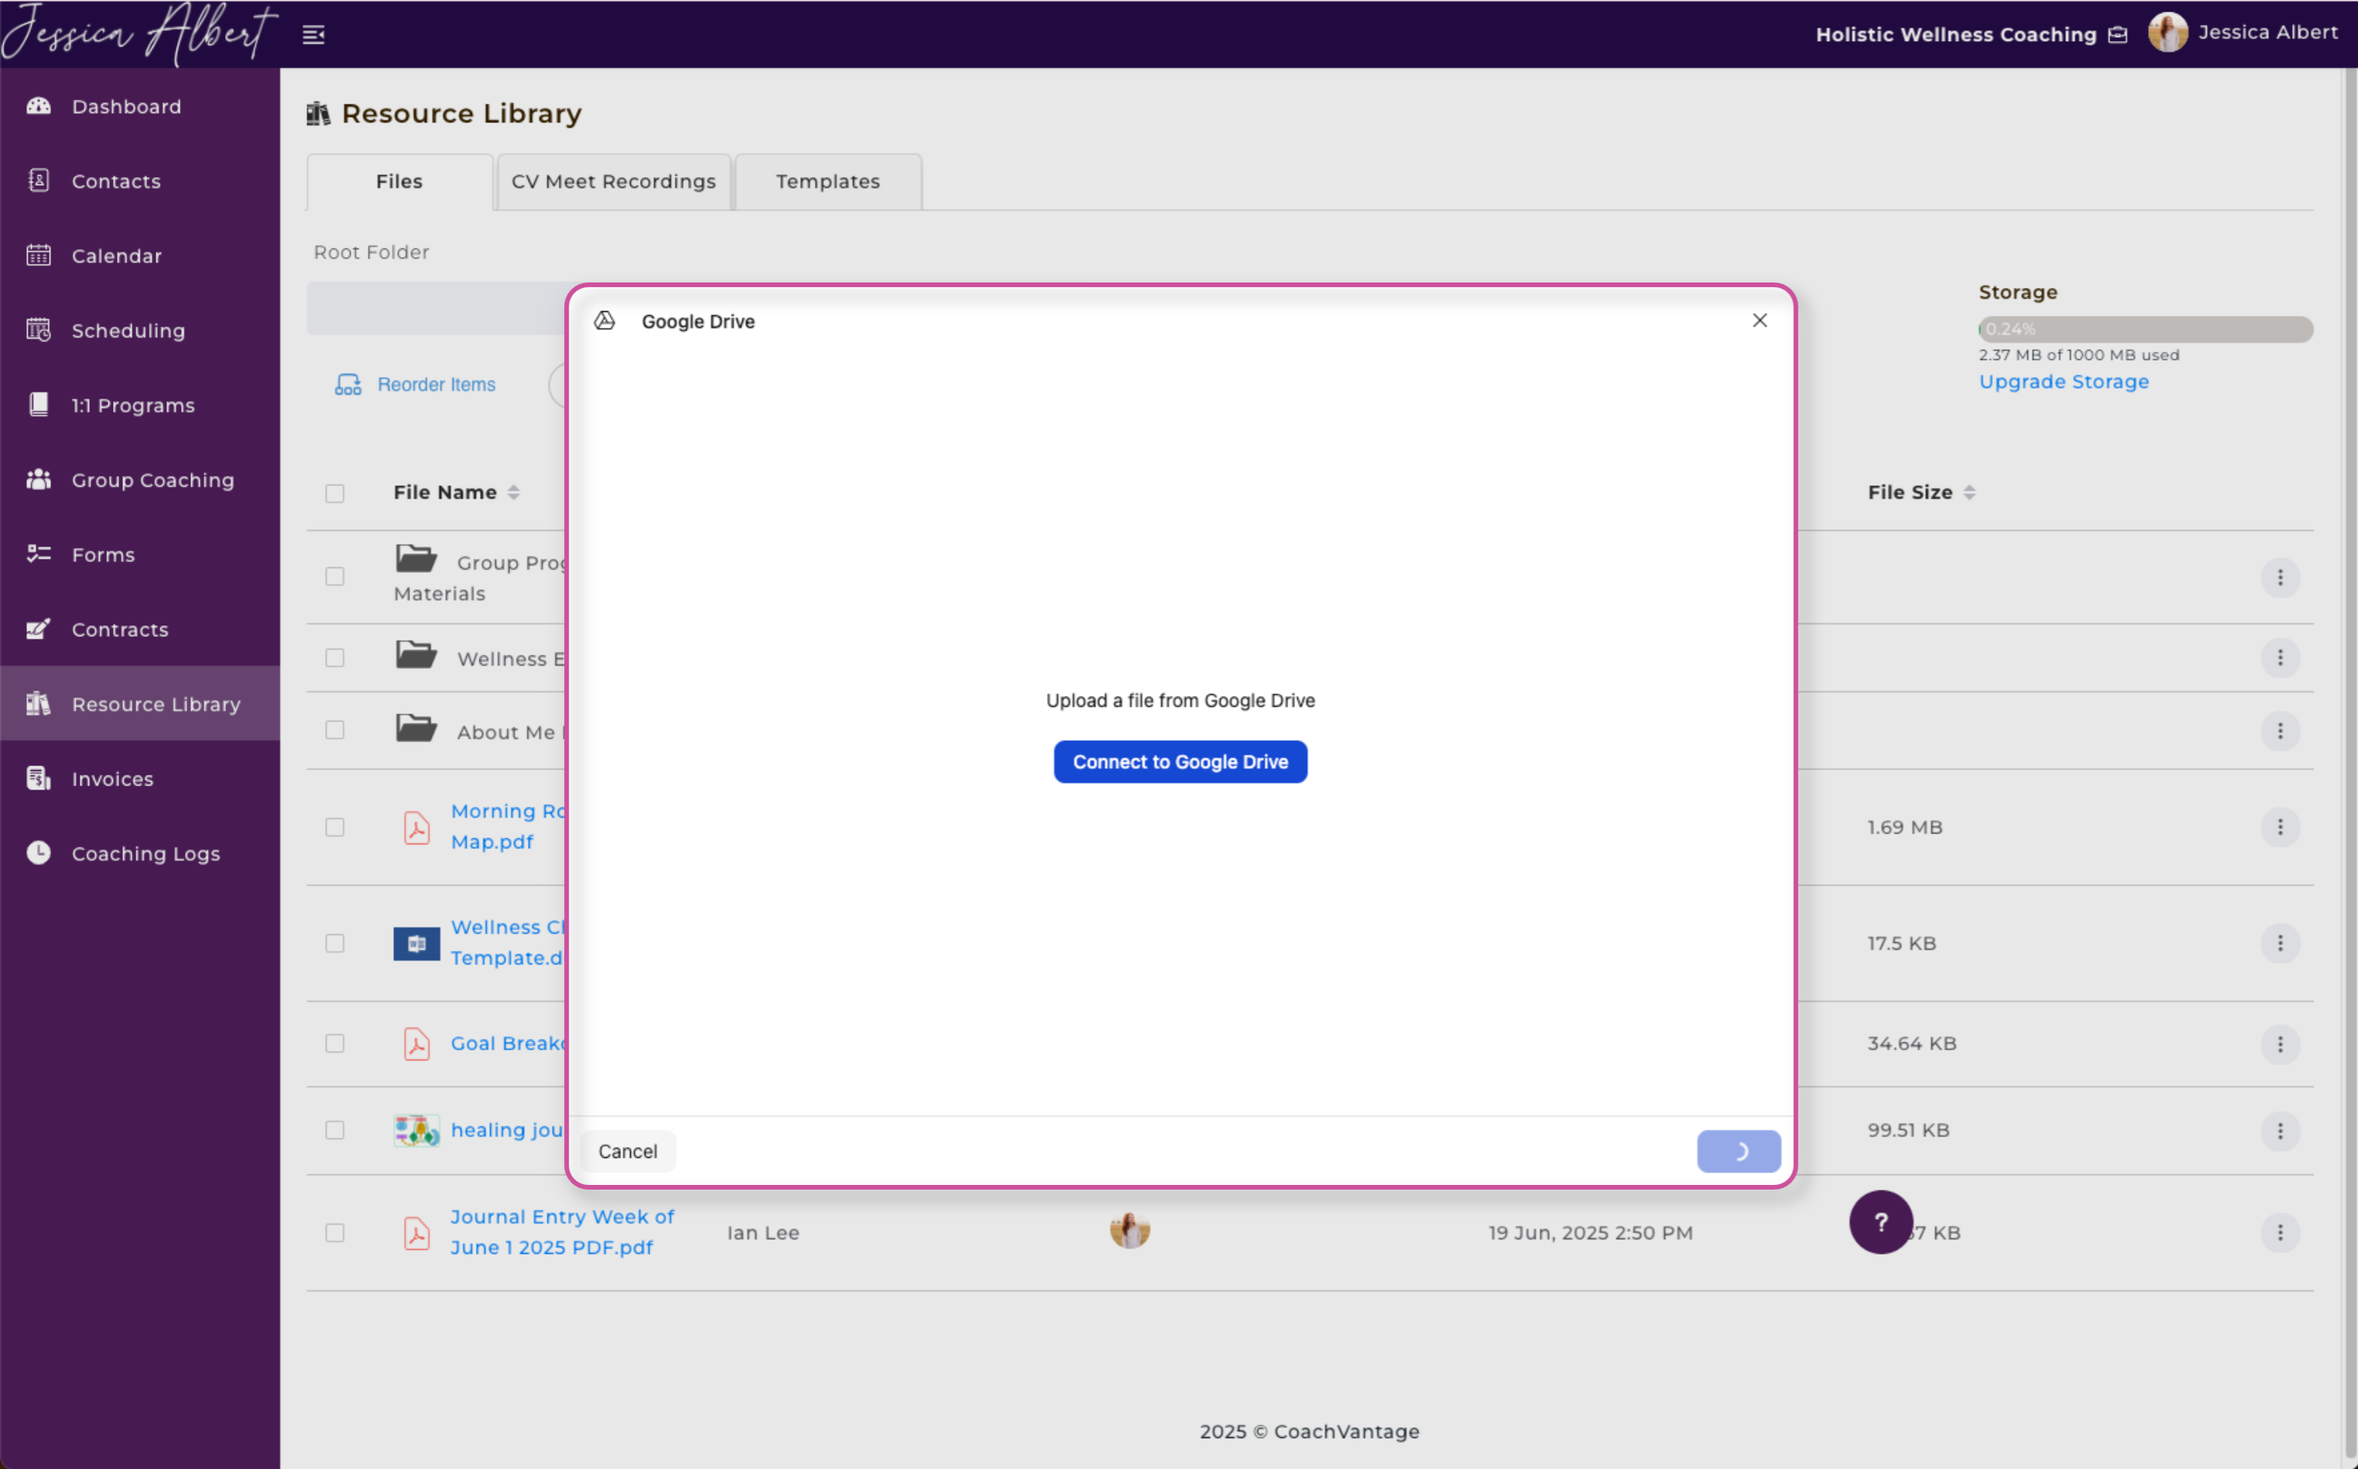Open three-dot menu for 1.69 MB file
The height and width of the screenshot is (1469, 2358).
2279,827
